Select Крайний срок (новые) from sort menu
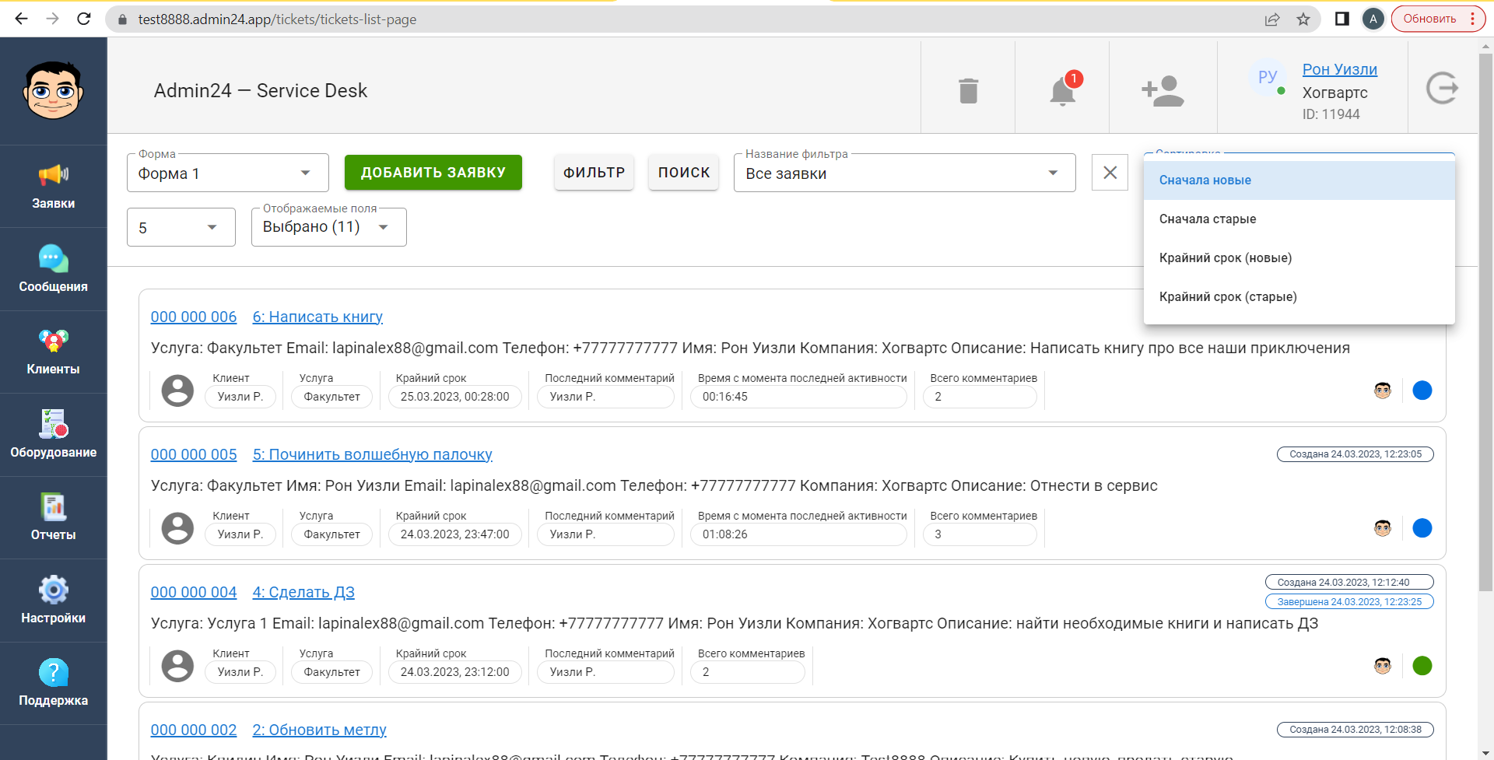The height and width of the screenshot is (760, 1494). click(x=1226, y=257)
